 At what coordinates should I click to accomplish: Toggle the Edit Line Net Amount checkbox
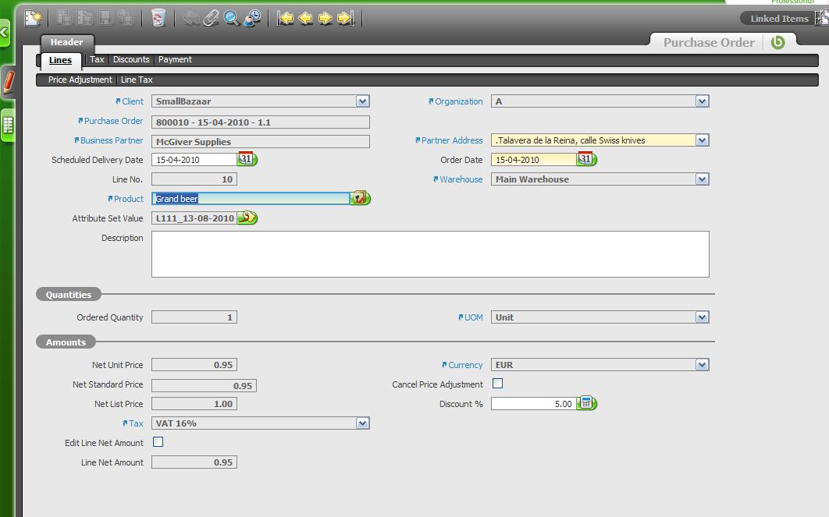coord(158,442)
